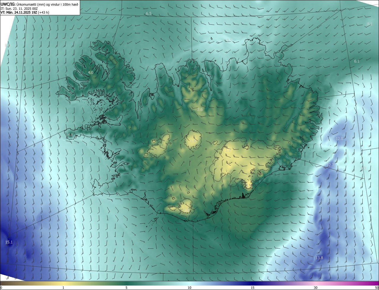Click the 15 tick on the colorbar

click(253, 288)
